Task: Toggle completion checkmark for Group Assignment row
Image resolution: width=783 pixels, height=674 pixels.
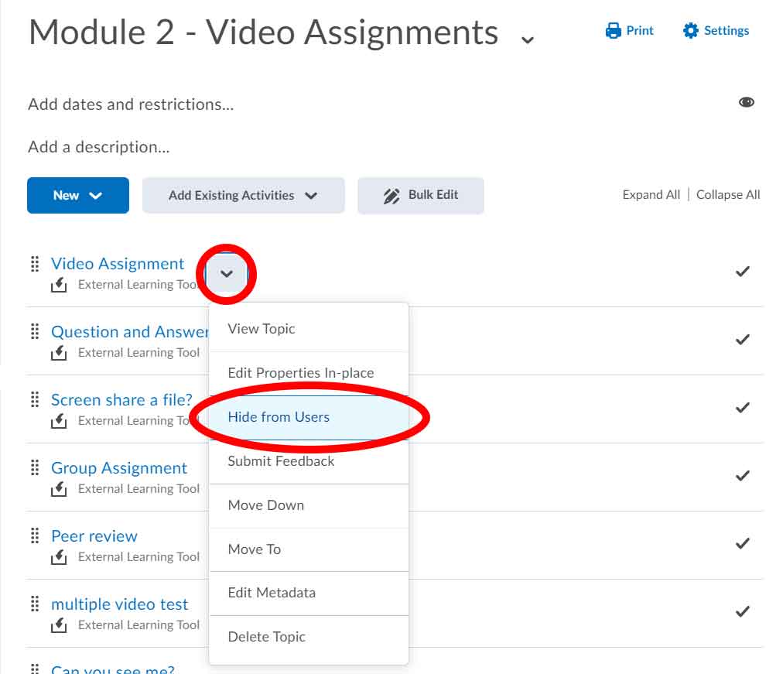Action: point(742,476)
